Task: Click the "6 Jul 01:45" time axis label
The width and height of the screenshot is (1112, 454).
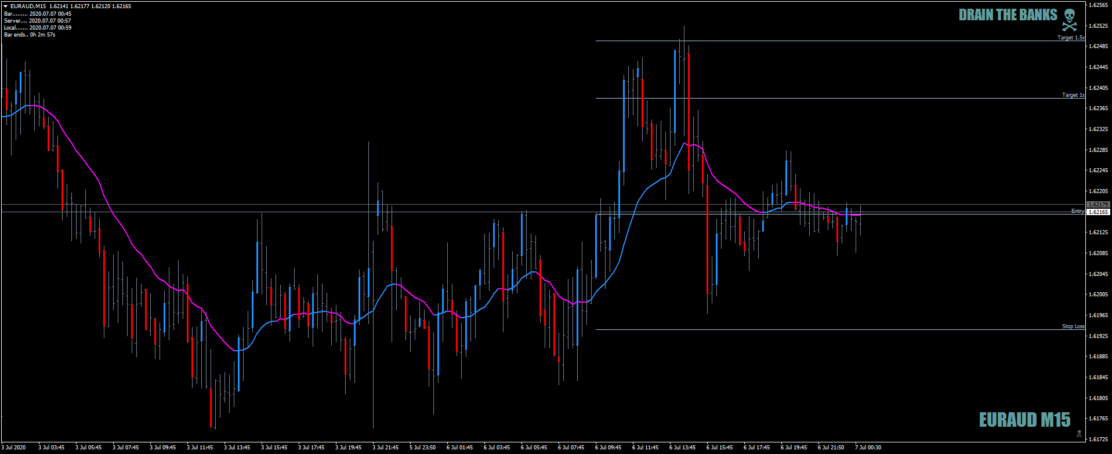Action: tap(460, 448)
